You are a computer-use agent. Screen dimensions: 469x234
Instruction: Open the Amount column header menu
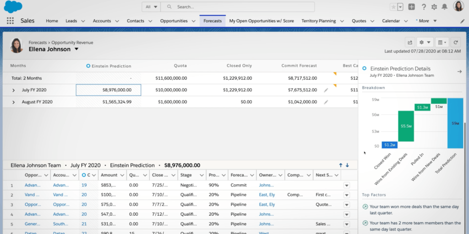122,175
